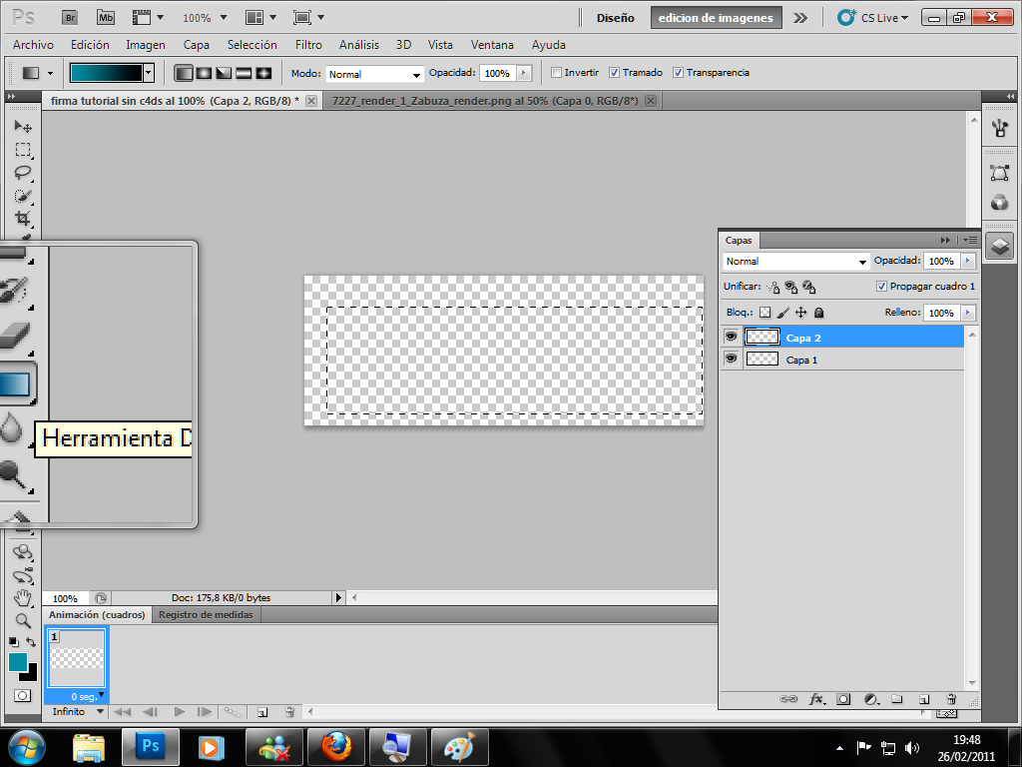Open foreground teal color picker

[17, 661]
